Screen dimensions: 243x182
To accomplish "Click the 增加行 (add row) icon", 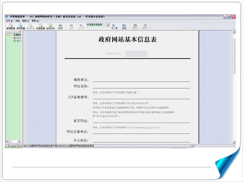I will click(x=135, y=26).
